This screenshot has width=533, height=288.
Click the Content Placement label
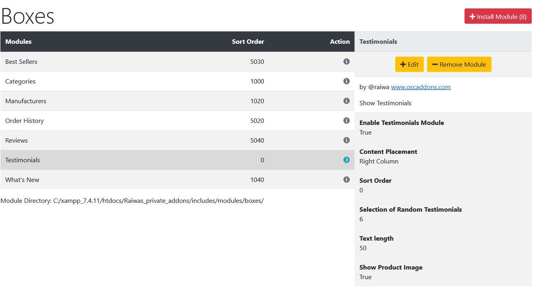point(388,151)
